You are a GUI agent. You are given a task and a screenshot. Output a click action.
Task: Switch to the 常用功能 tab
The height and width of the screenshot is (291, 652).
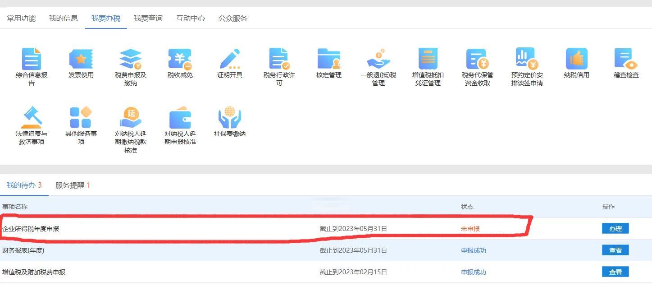(x=21, y=18)
